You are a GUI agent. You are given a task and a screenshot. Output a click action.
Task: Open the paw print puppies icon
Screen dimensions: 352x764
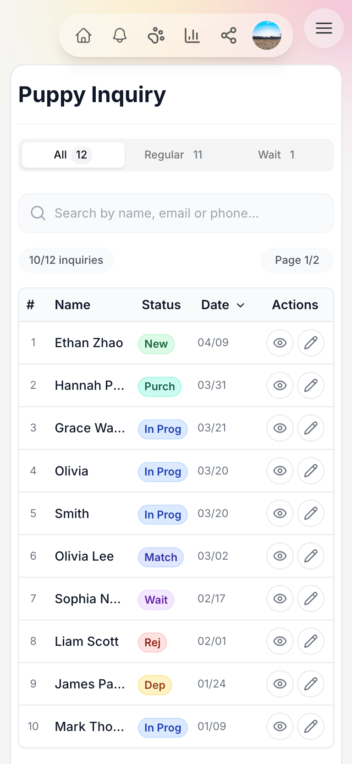[156, 35]
